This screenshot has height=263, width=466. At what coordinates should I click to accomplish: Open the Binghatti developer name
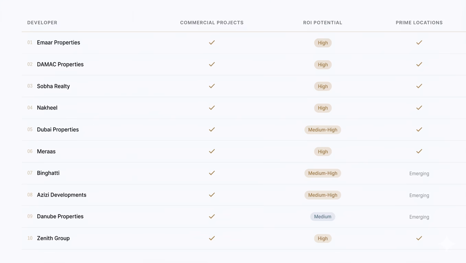click(x=48, y=173)
